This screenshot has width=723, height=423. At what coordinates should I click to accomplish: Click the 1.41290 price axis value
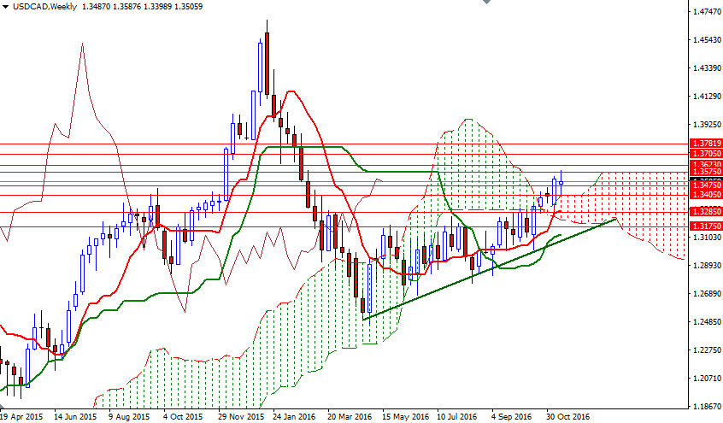click(x=707, y=97)
